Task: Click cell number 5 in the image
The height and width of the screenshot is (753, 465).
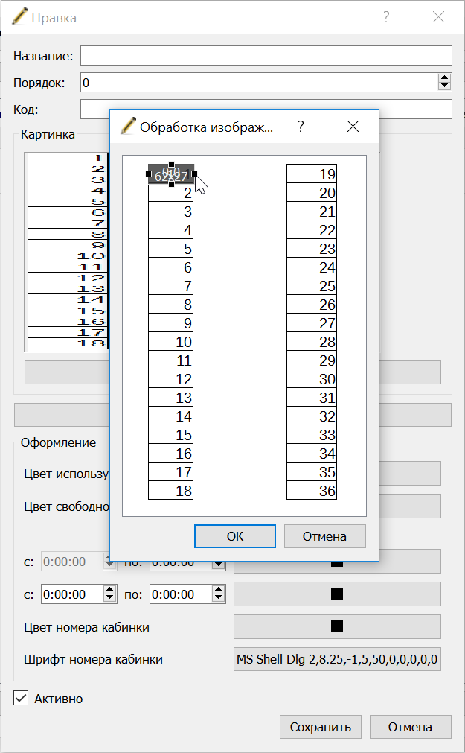Action: (171, 248)
